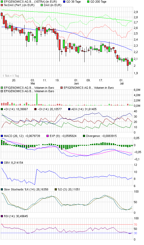Click the green GD 200 Tage legend swatch
The width and height of the screenshot is (144, 245).
88,2
